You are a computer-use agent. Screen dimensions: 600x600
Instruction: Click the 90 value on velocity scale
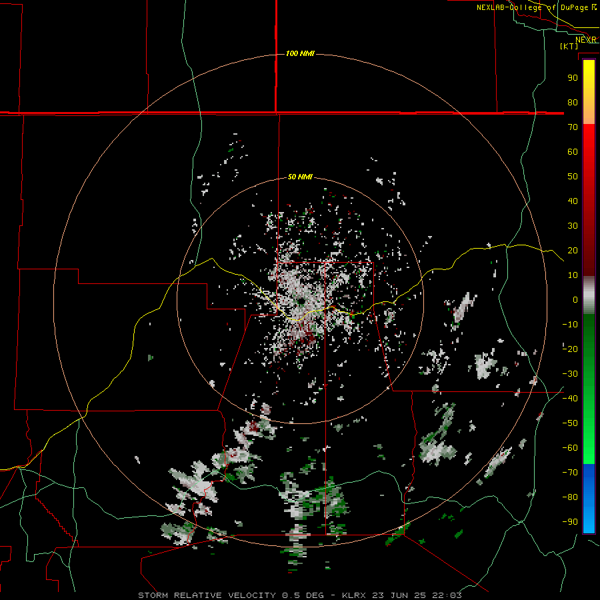[x=573, y=78]
